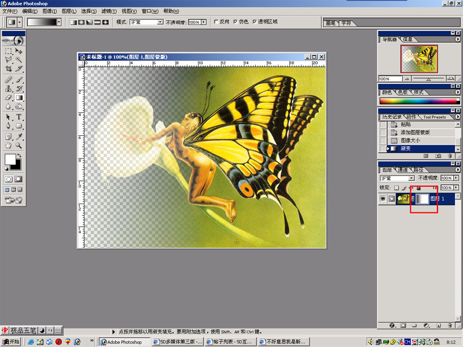The height and width of the screenshot is (347, 463).
Task: Select the Healing Brush tool
Action: (x=9, y=80)
